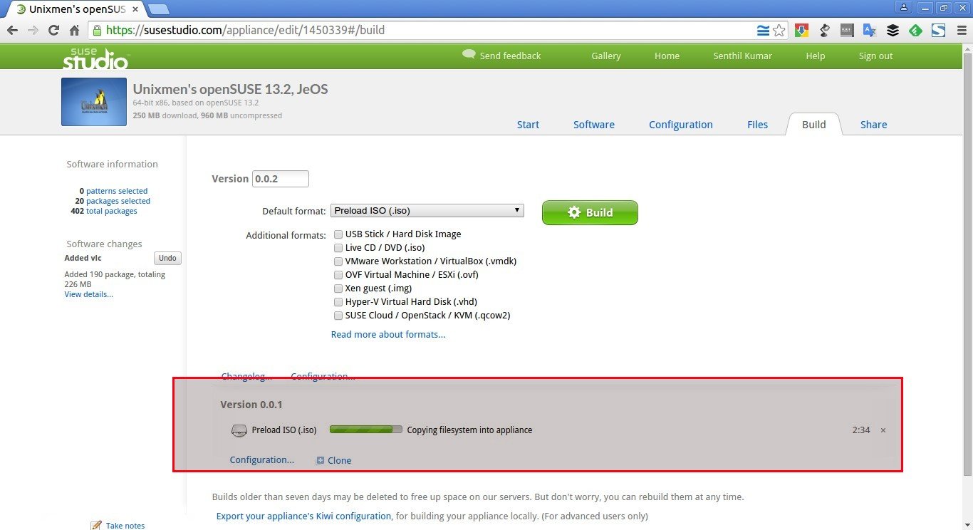
Task: Open the Senthil Kumar account link
Action: tap(743, 56)
